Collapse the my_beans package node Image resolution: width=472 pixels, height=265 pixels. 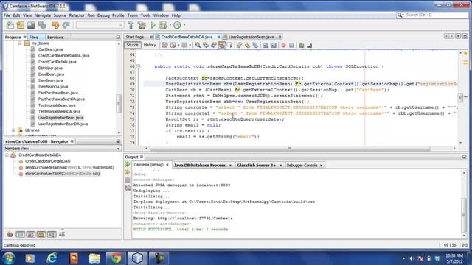20,43
